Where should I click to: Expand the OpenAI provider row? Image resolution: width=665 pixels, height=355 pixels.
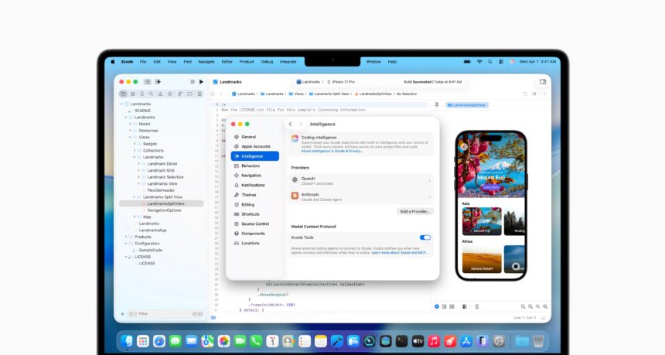pos(429,180)
